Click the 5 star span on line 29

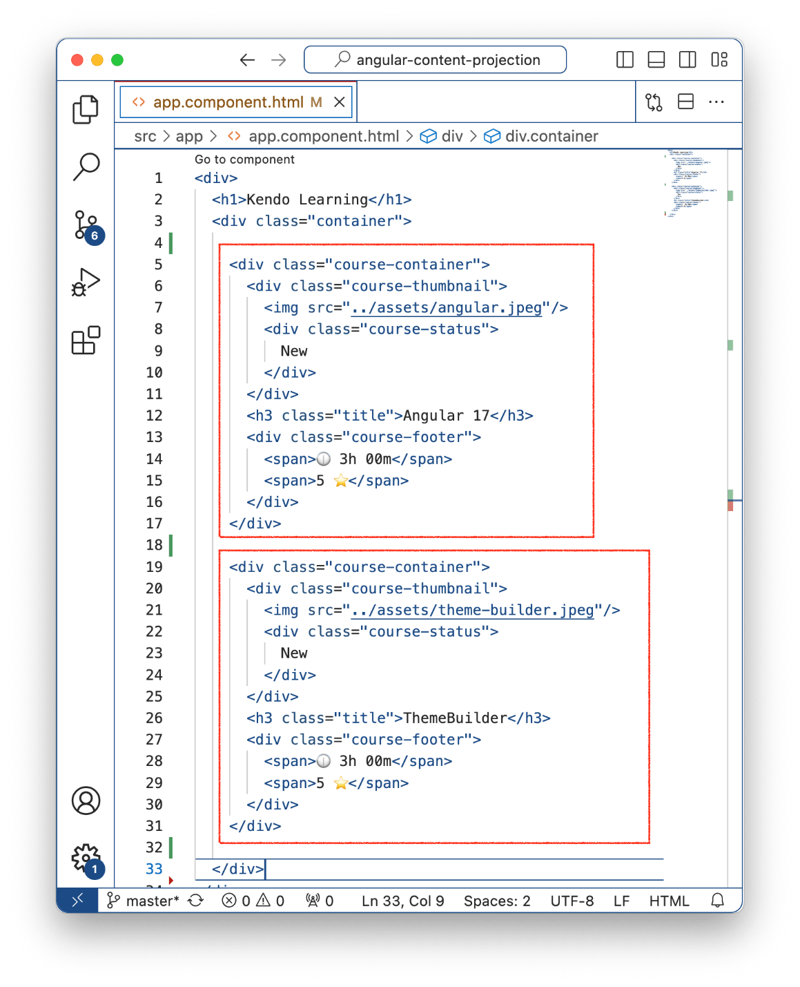click(x=336, y=783)
